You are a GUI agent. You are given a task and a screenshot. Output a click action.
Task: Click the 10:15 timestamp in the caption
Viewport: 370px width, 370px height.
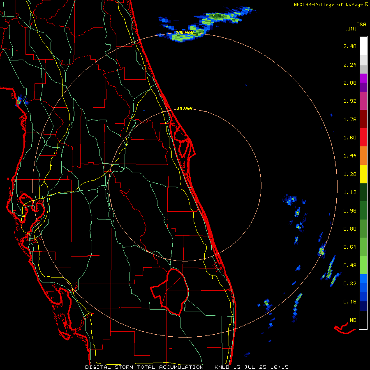(280, 367)
